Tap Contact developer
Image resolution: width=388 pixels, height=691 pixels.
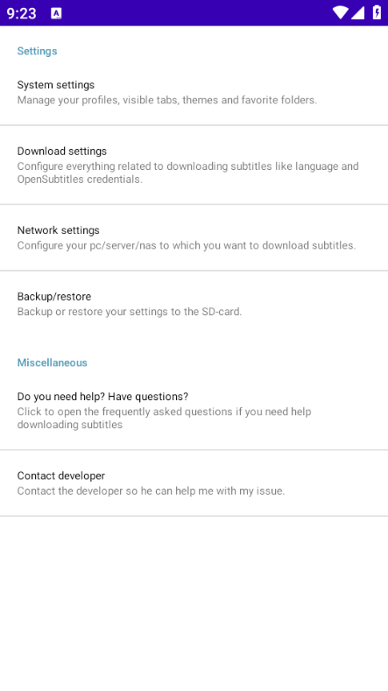[x=194, y=483]
